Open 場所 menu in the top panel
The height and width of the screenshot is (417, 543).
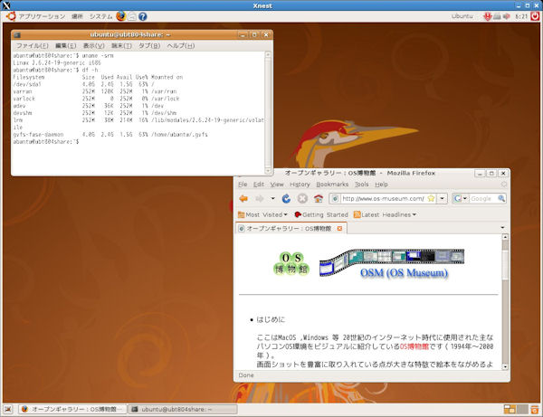pyautogui.click(x=77, y=16)
